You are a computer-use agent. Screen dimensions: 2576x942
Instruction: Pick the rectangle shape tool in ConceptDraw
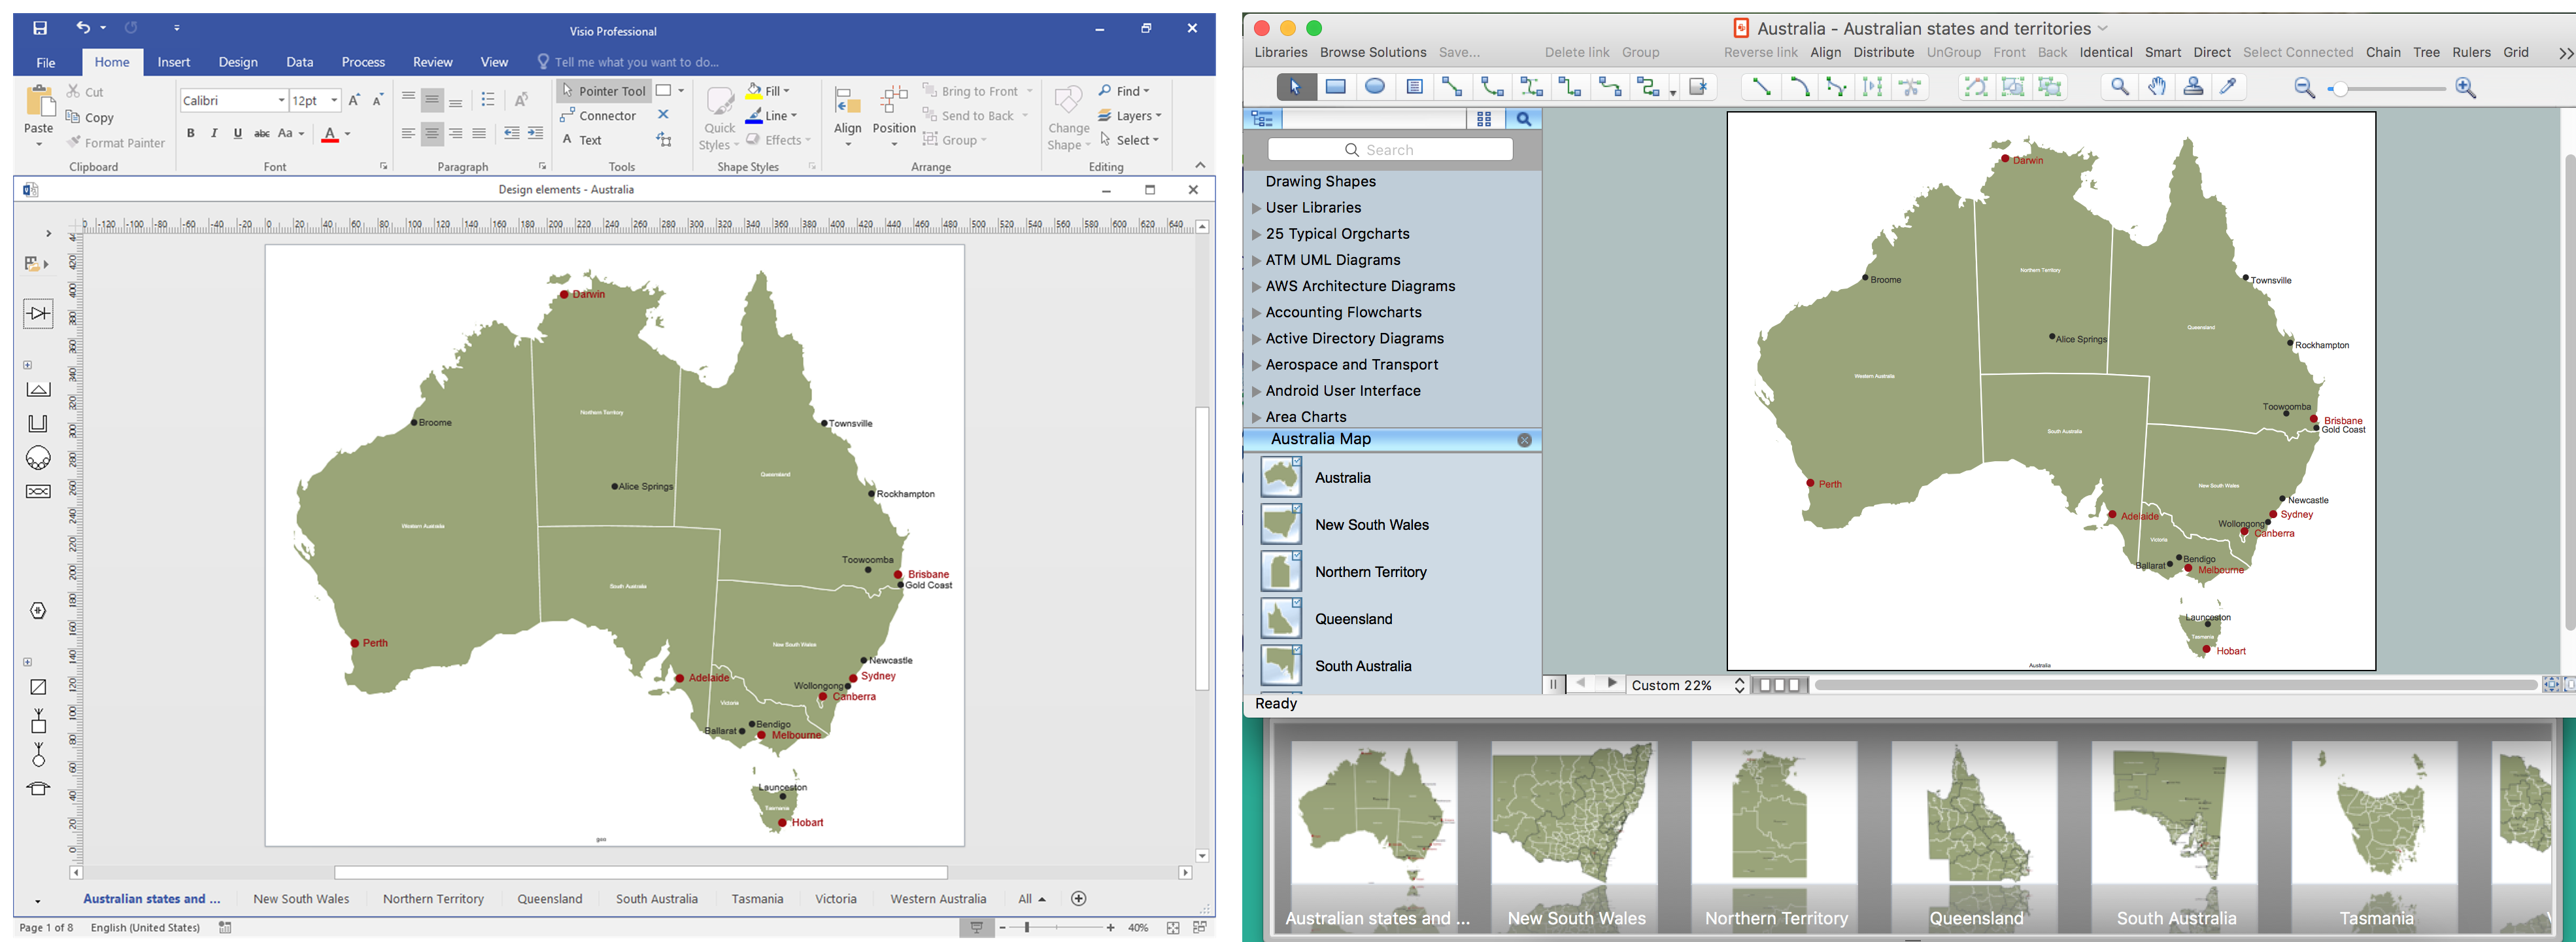[x=1335, y=87]
